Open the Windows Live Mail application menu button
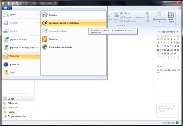 (7, 8)
